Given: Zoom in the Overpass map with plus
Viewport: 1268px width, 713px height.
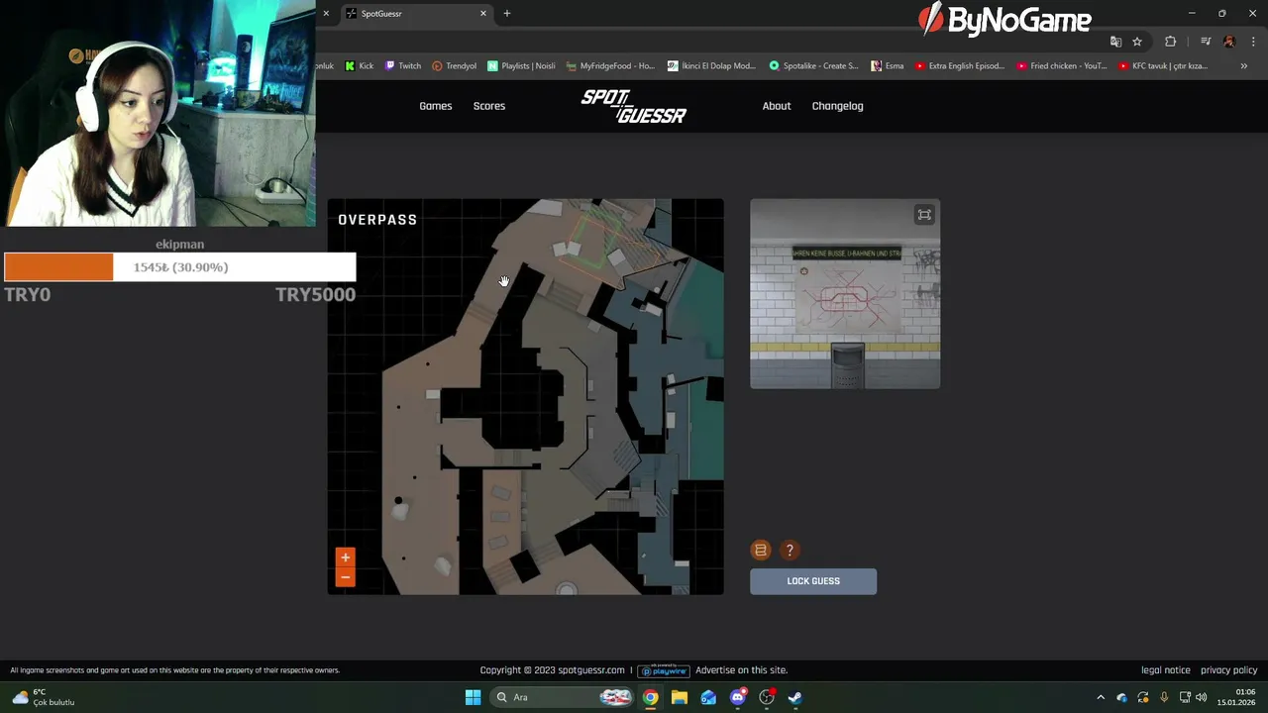Looking at the screenshot, I should pos(345,558).
